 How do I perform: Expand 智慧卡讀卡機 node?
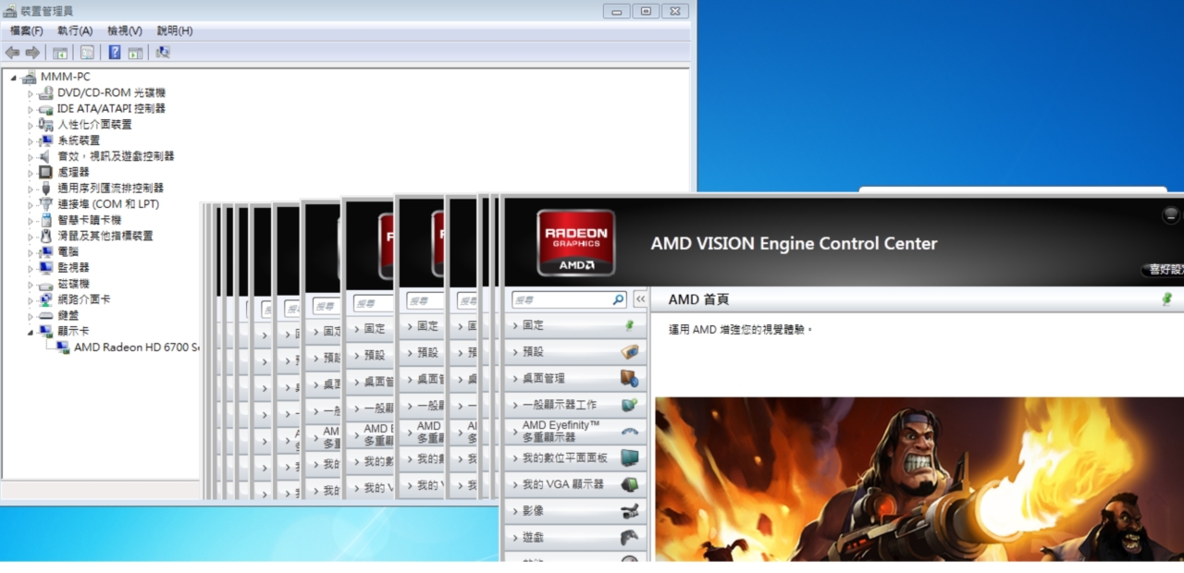(x=31, y=220)
